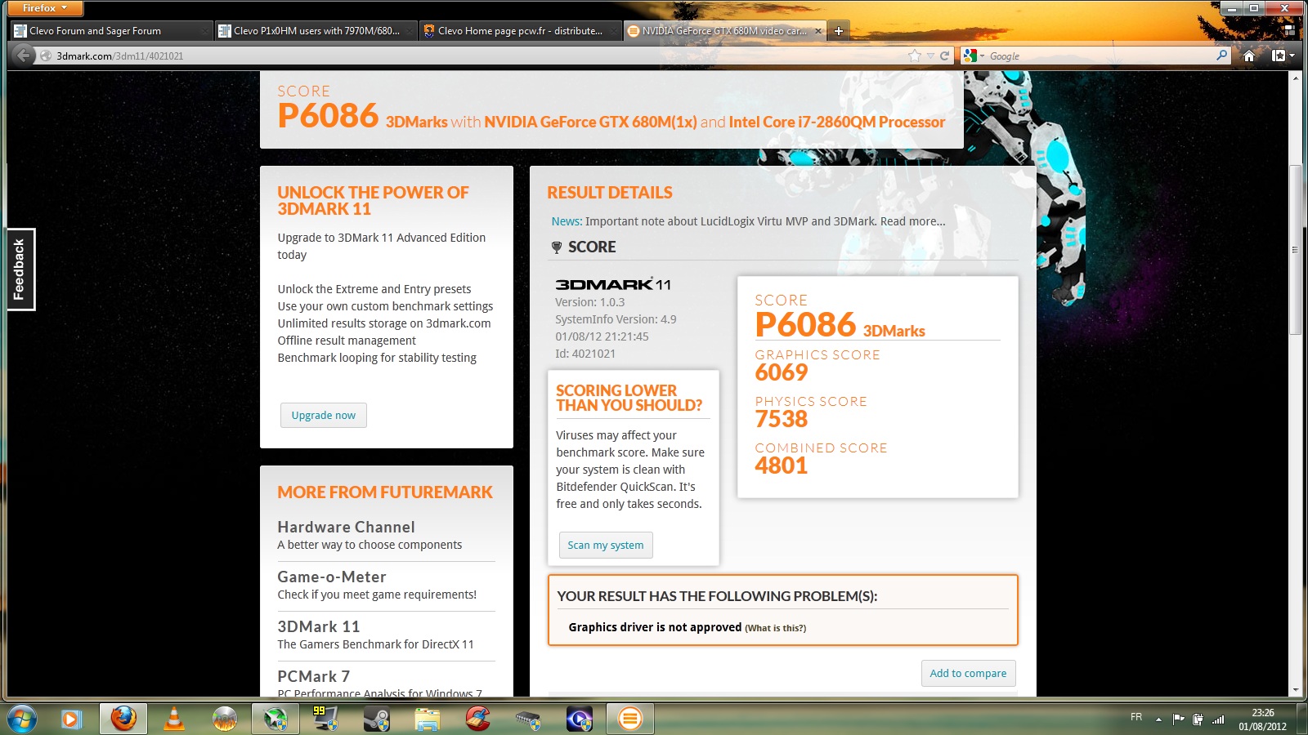The height and width of the screenshot is (735, 1308).
Task: Click the Combined Score value 4801
Action: pos(782,465)
